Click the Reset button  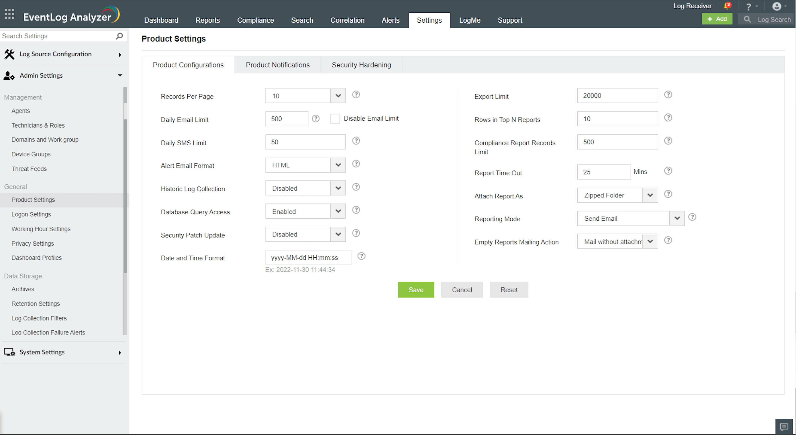click(509, 290)
